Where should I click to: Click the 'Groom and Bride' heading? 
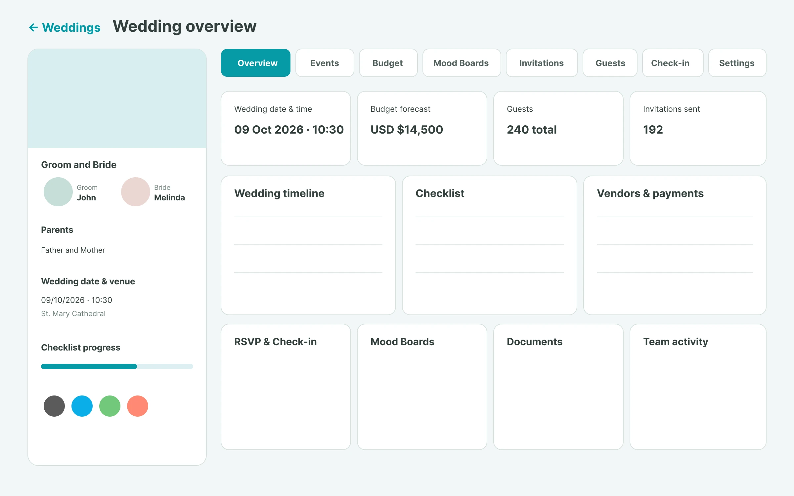(79, 165)
